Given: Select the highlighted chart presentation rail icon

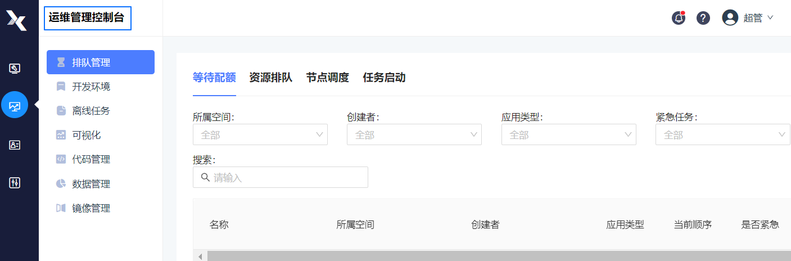Looking at the screenshot, I should click(x=15, y=105).
